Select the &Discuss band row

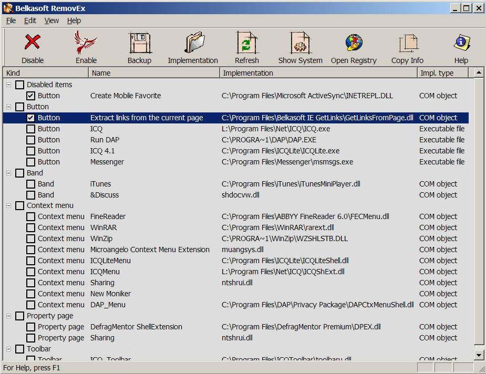(235, 195)
